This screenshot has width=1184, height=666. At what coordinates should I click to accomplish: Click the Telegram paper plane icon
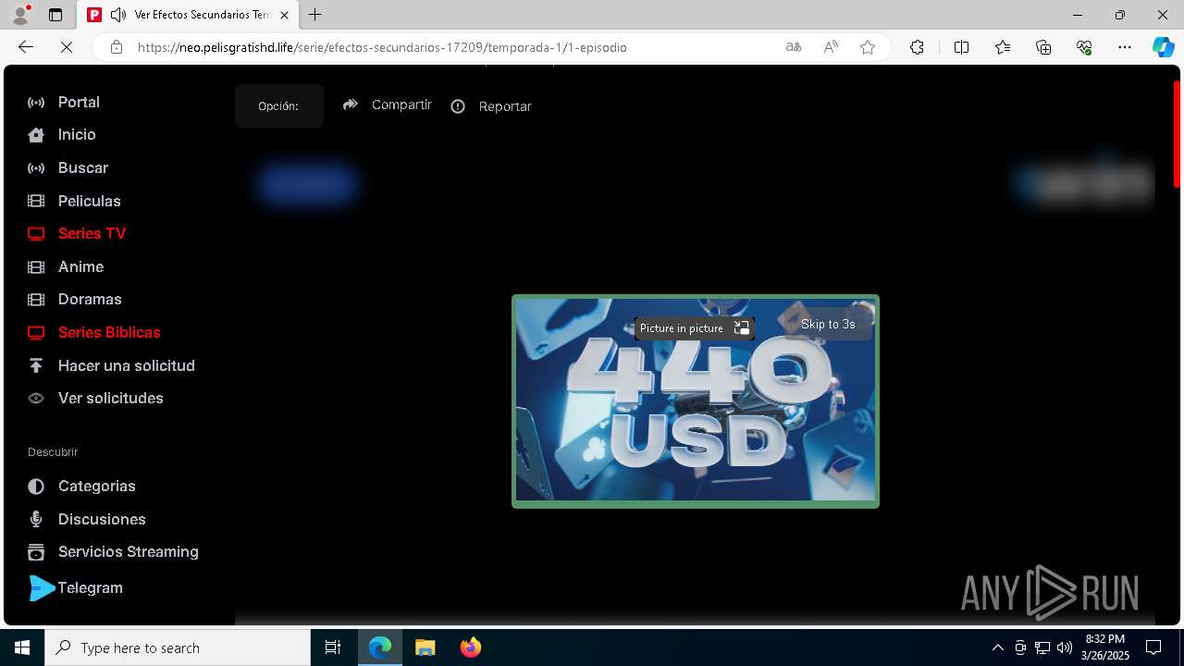[x=43, y=588]
